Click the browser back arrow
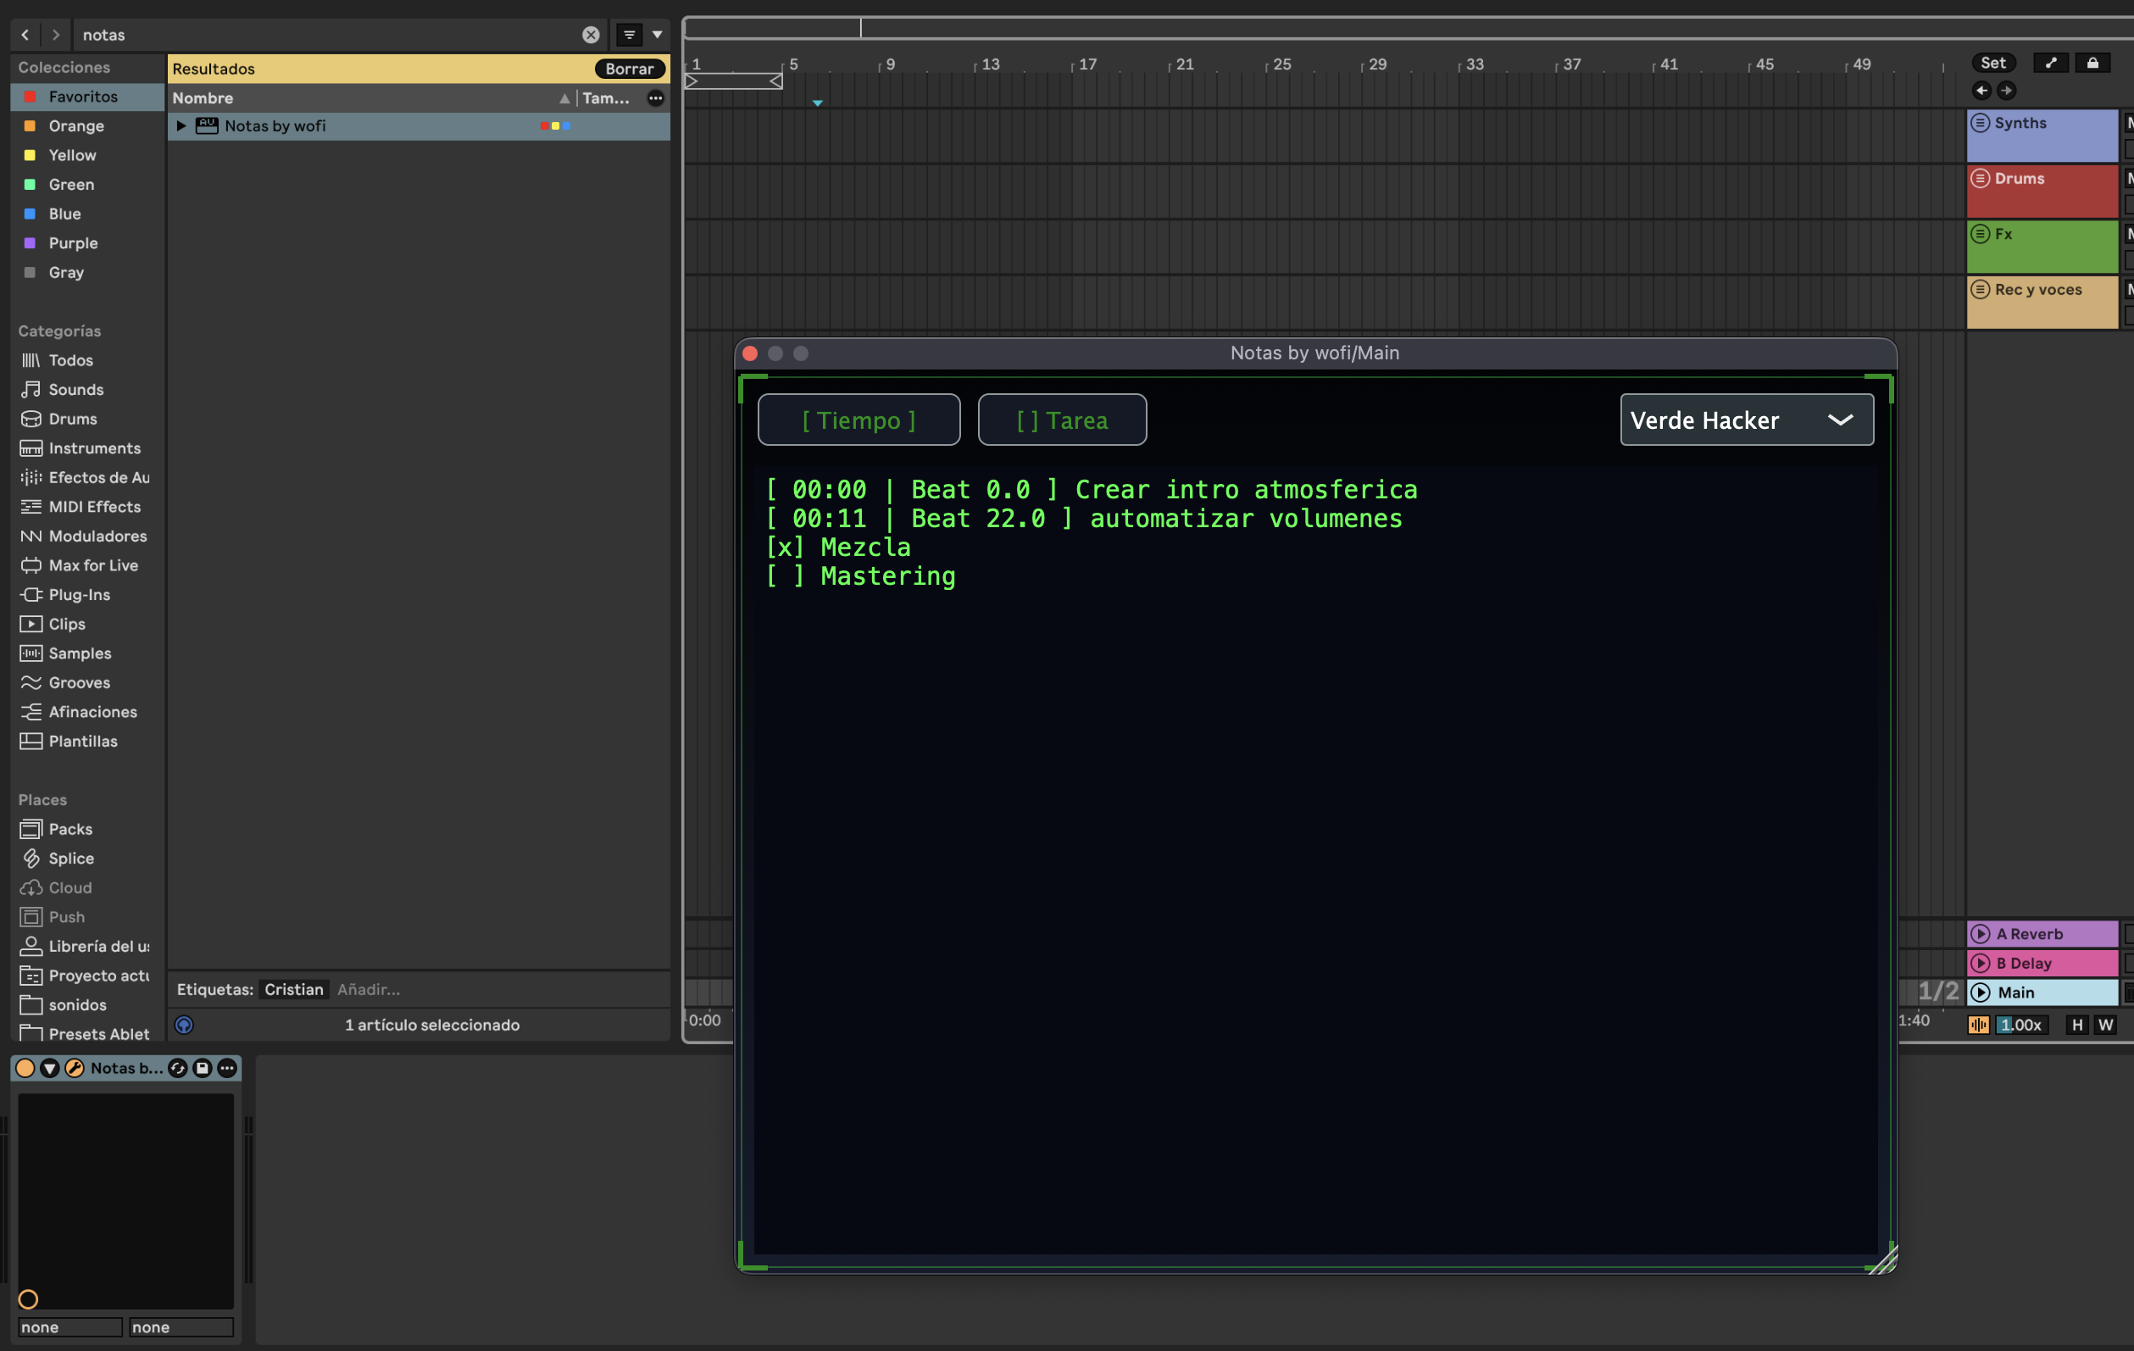This screenshot has width=2134, height=1351. [x=25, y=35]
